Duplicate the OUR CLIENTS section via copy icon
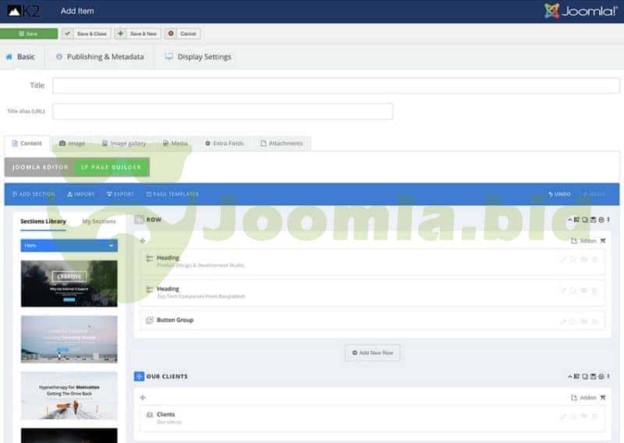 (585, 377)
